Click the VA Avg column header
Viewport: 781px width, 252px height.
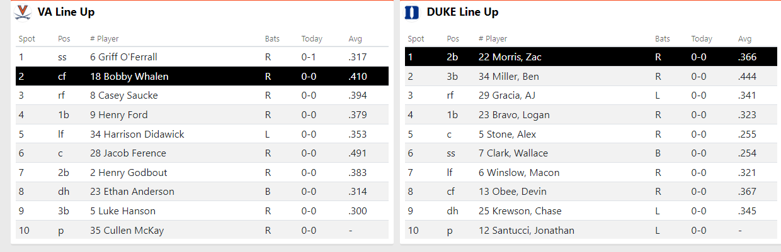coord(355,39)
